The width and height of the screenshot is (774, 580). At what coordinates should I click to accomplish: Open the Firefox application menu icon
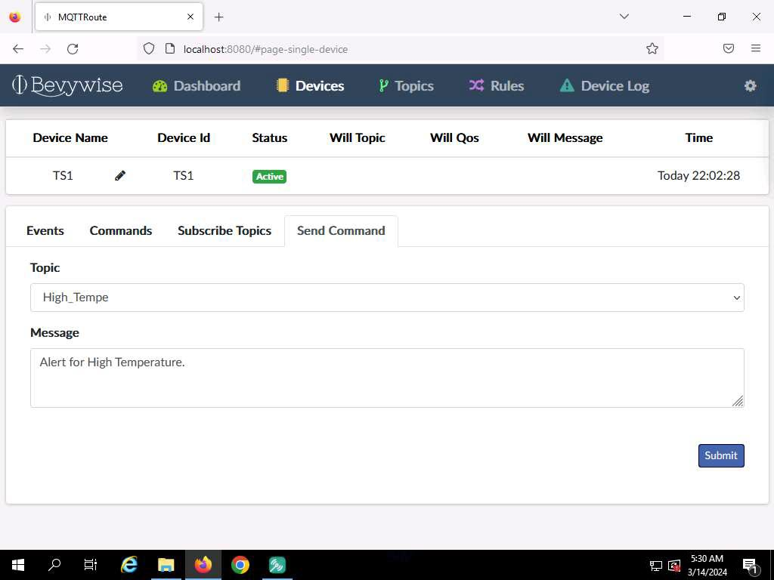coord(755,48)
